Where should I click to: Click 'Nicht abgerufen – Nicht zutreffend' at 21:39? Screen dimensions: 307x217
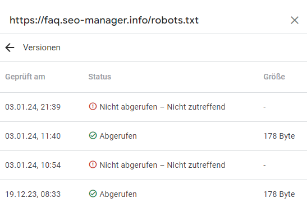point(162,107)
